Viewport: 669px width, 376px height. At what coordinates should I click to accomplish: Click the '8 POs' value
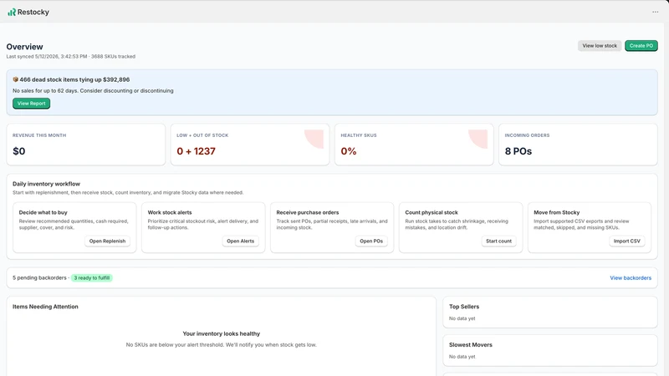518,151
